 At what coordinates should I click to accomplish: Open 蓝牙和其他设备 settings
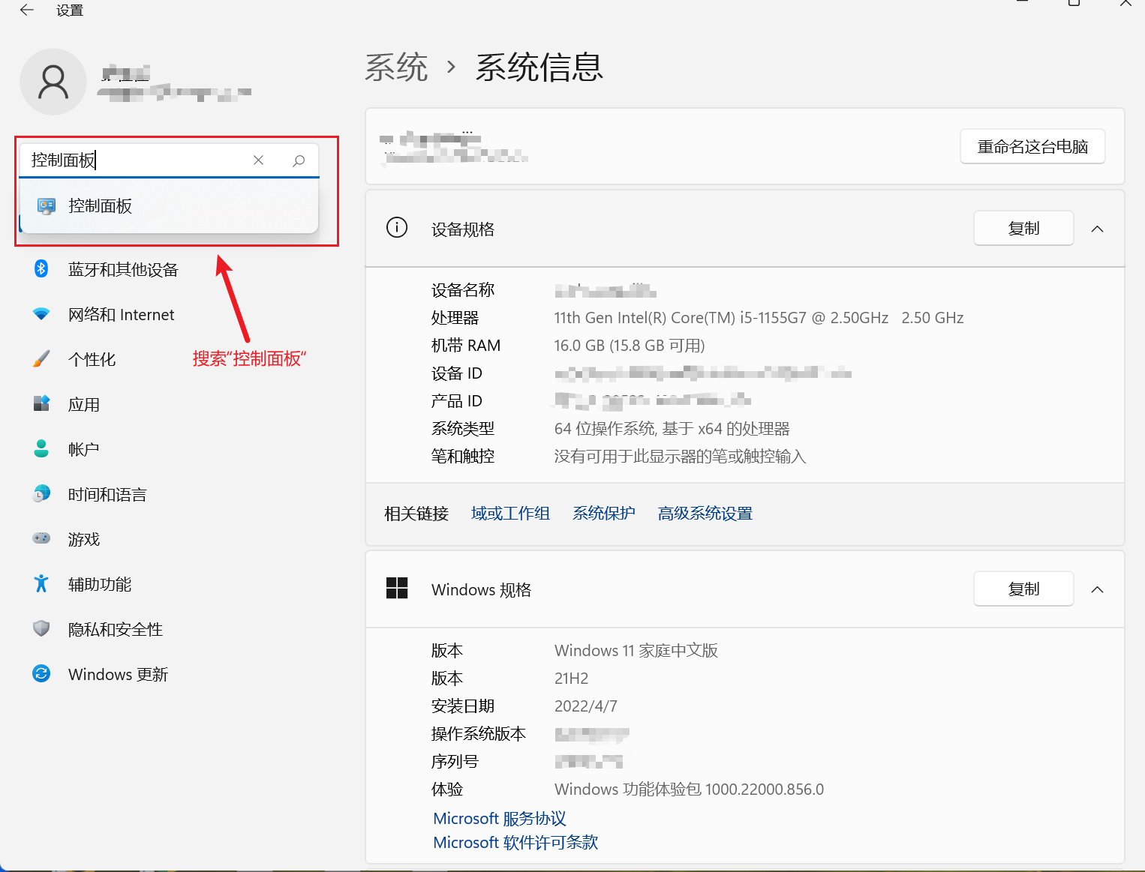[123, 270]
